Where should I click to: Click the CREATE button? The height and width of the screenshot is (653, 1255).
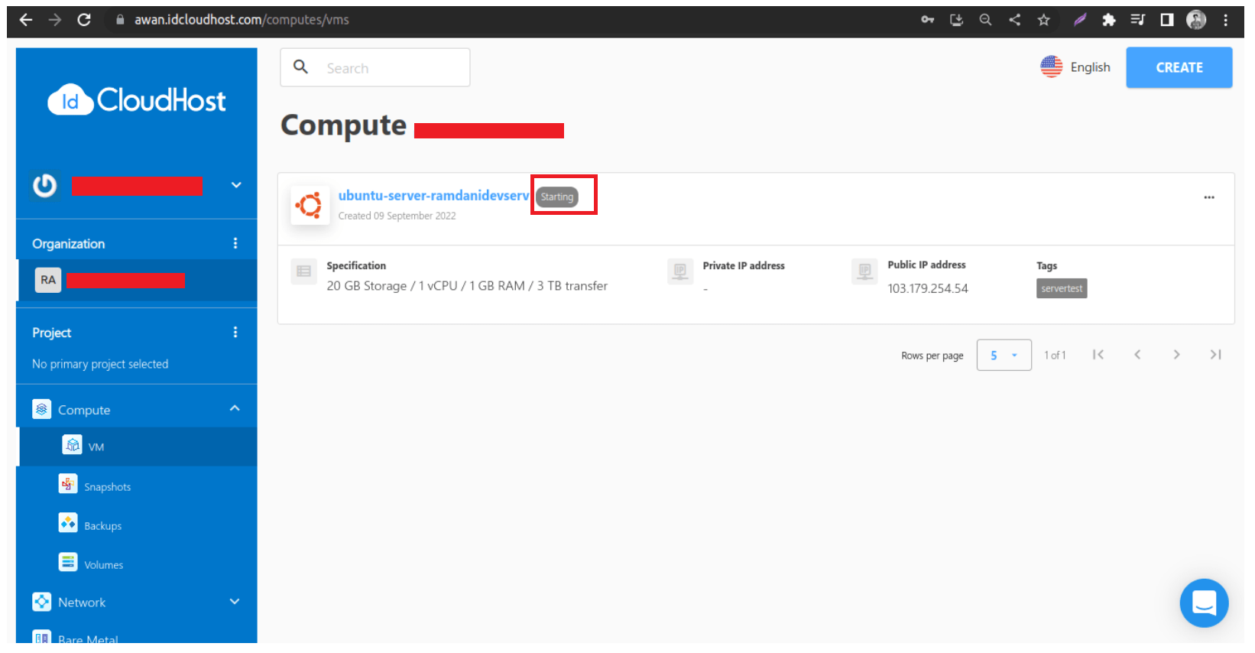click(x=1178, y=67)
